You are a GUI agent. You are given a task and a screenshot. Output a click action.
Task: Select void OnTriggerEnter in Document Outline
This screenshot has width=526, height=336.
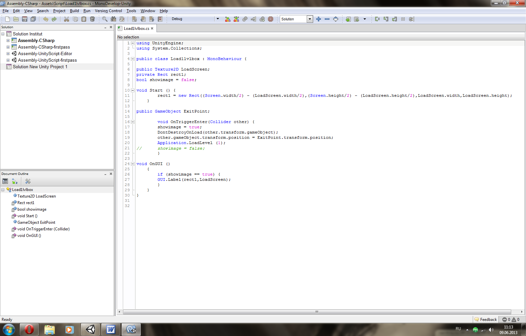tap(43, 229)
